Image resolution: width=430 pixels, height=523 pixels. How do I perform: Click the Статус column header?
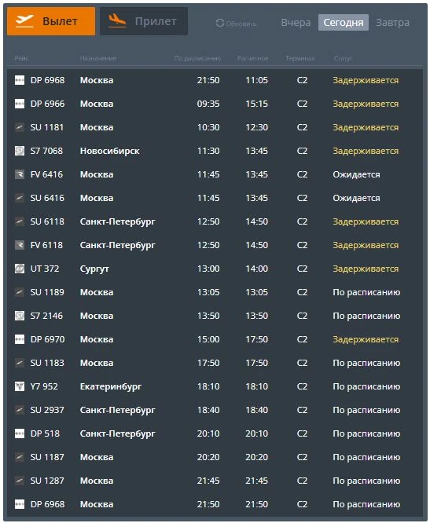343,58
